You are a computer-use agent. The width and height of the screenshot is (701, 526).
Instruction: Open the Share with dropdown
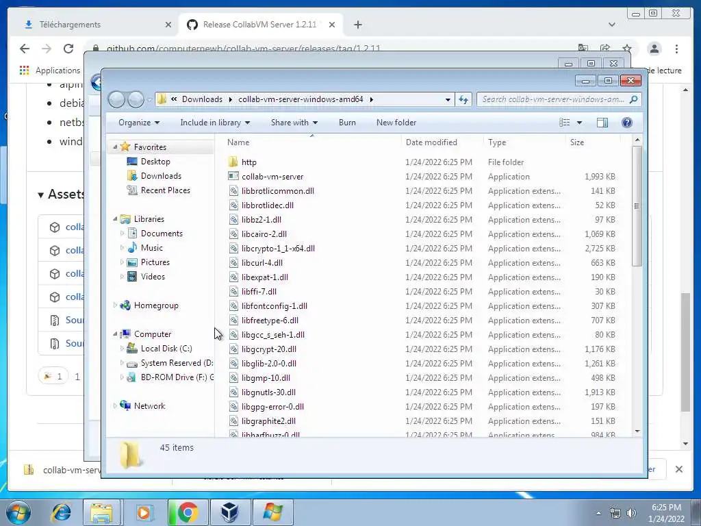pos(294,123)
